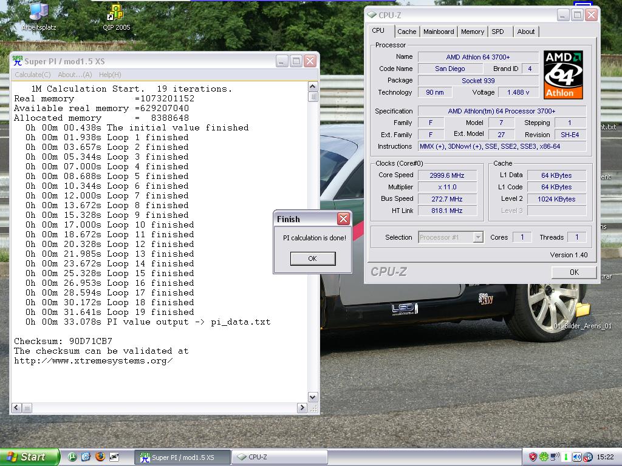Select the 01_Bilder_Arens_01 folder icon on desktop
Image resolution: width=622 pixels, height=466 pixels.
click(x=583, y=316)
